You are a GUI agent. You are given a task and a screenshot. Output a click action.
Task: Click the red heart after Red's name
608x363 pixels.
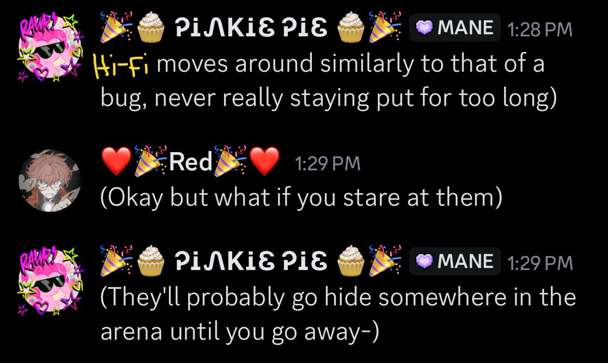point(265,162)
